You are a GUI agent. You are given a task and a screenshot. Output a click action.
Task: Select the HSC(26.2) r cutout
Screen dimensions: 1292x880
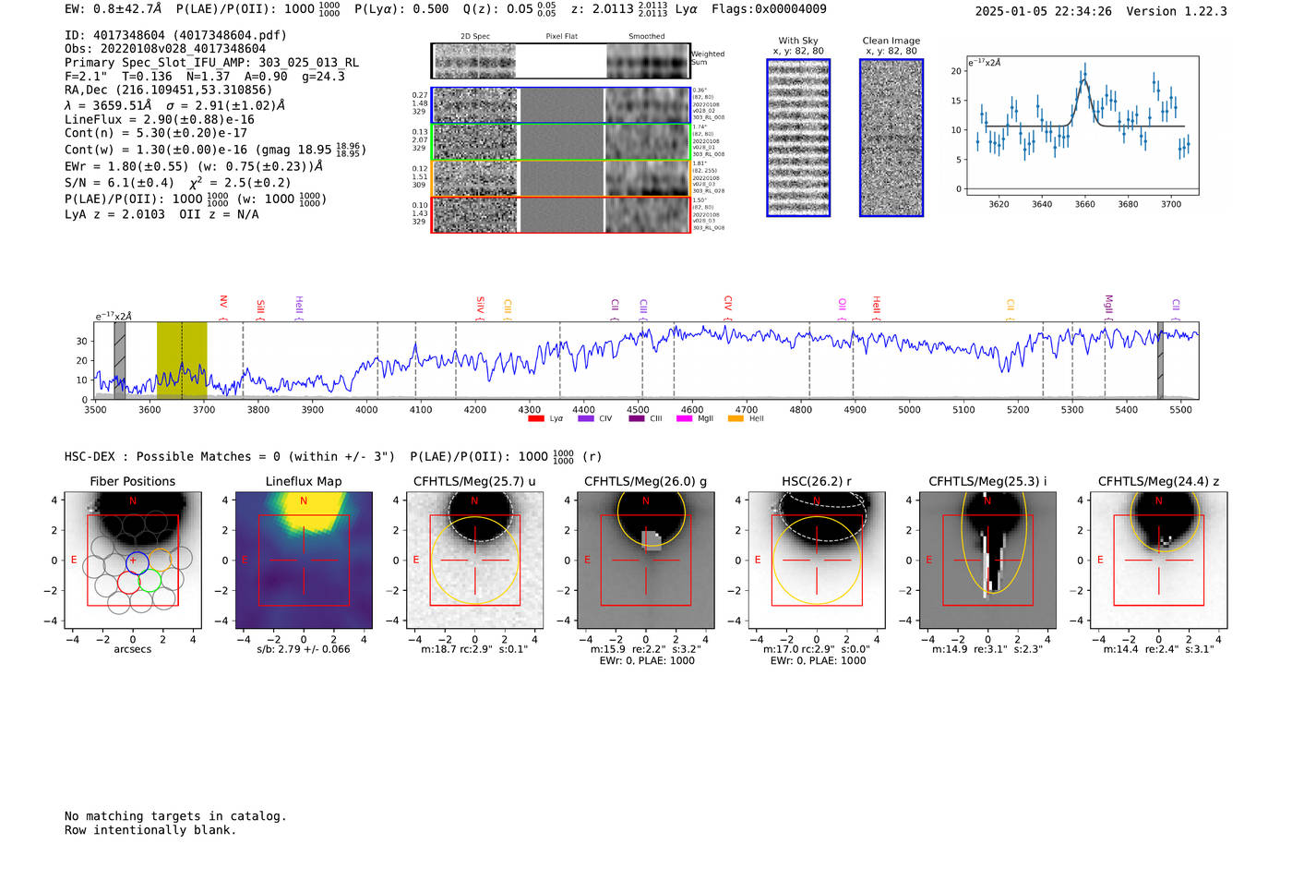tap(817, 561)
